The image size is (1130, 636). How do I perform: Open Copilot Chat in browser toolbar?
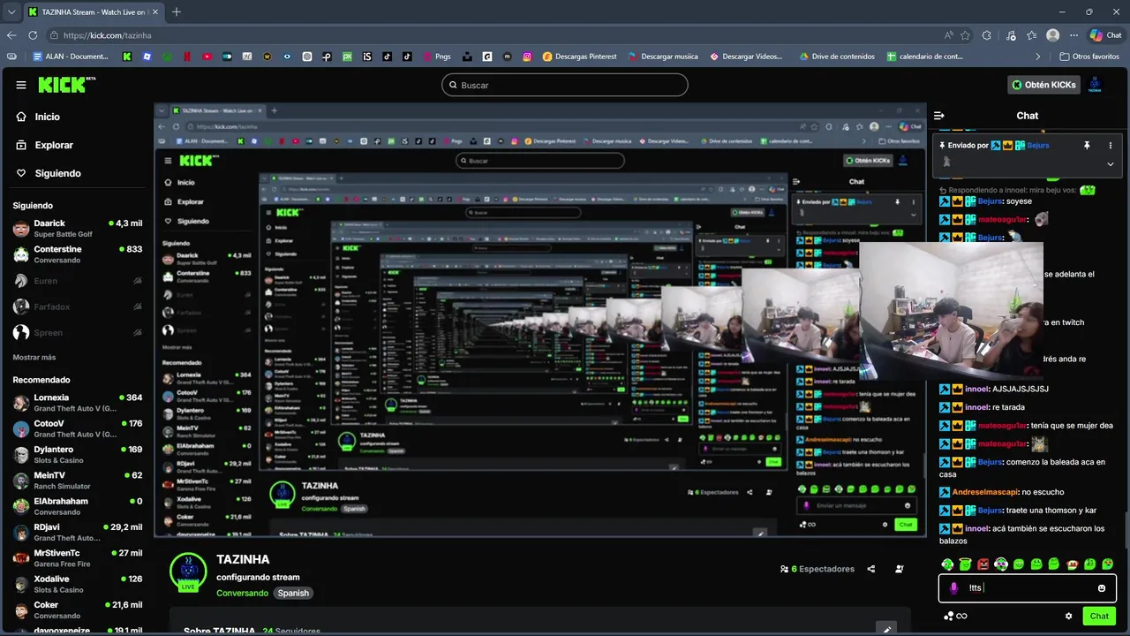(1105, 35)
